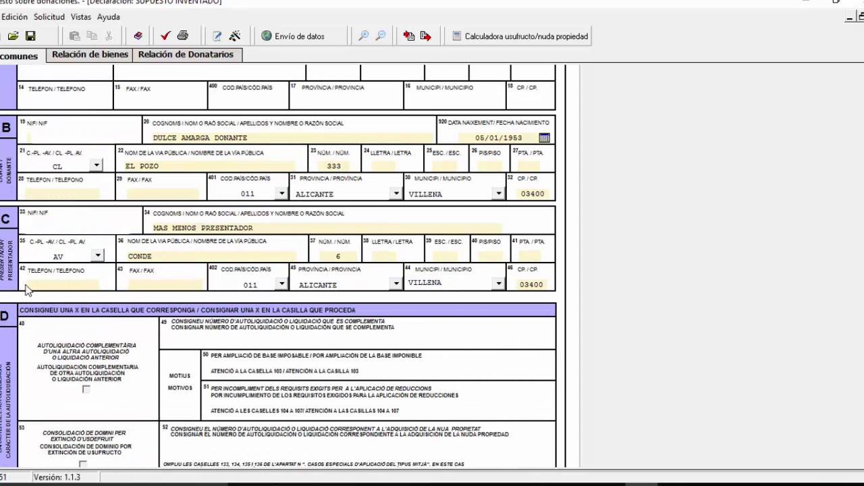Click the zoom in magnifier icon

364,36
